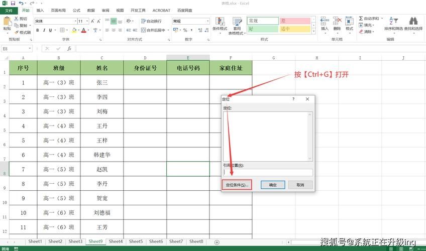
Task: Click the 引用位置 reference input field
Action: point(268,172)
